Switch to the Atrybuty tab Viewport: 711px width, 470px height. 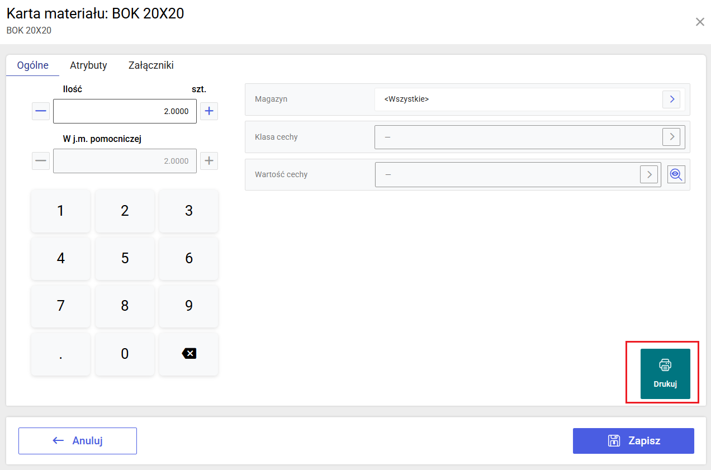tap(88, 65)
